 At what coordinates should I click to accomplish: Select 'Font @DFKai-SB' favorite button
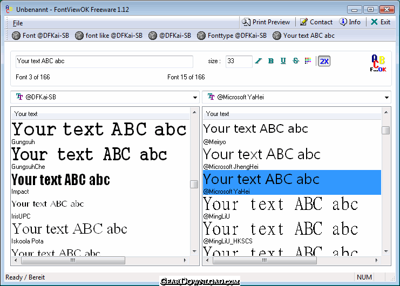click(40, 36)
